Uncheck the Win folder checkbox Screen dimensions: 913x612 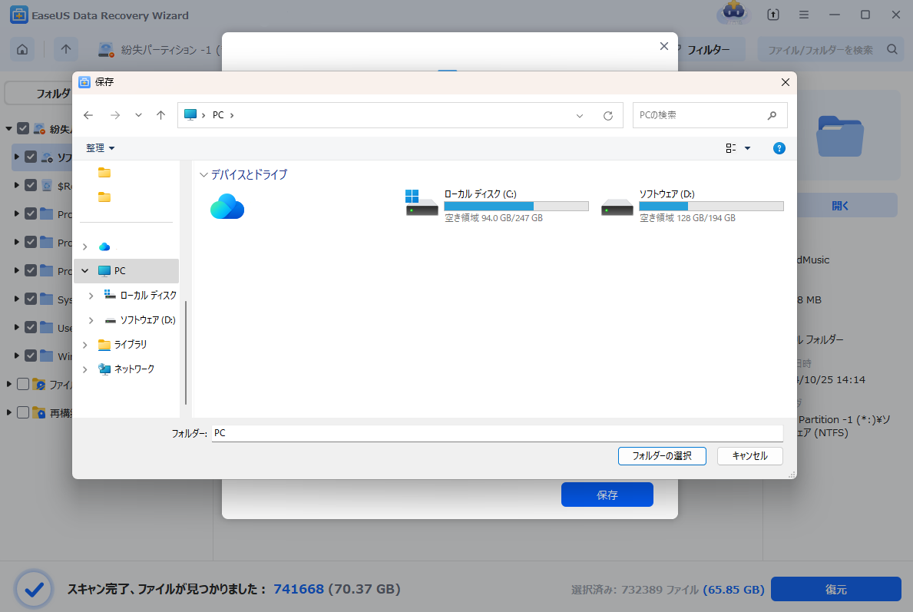[x=31, y=356]
